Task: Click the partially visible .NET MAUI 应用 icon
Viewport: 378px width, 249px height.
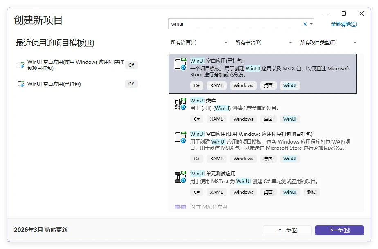Action: coord(180,207)
